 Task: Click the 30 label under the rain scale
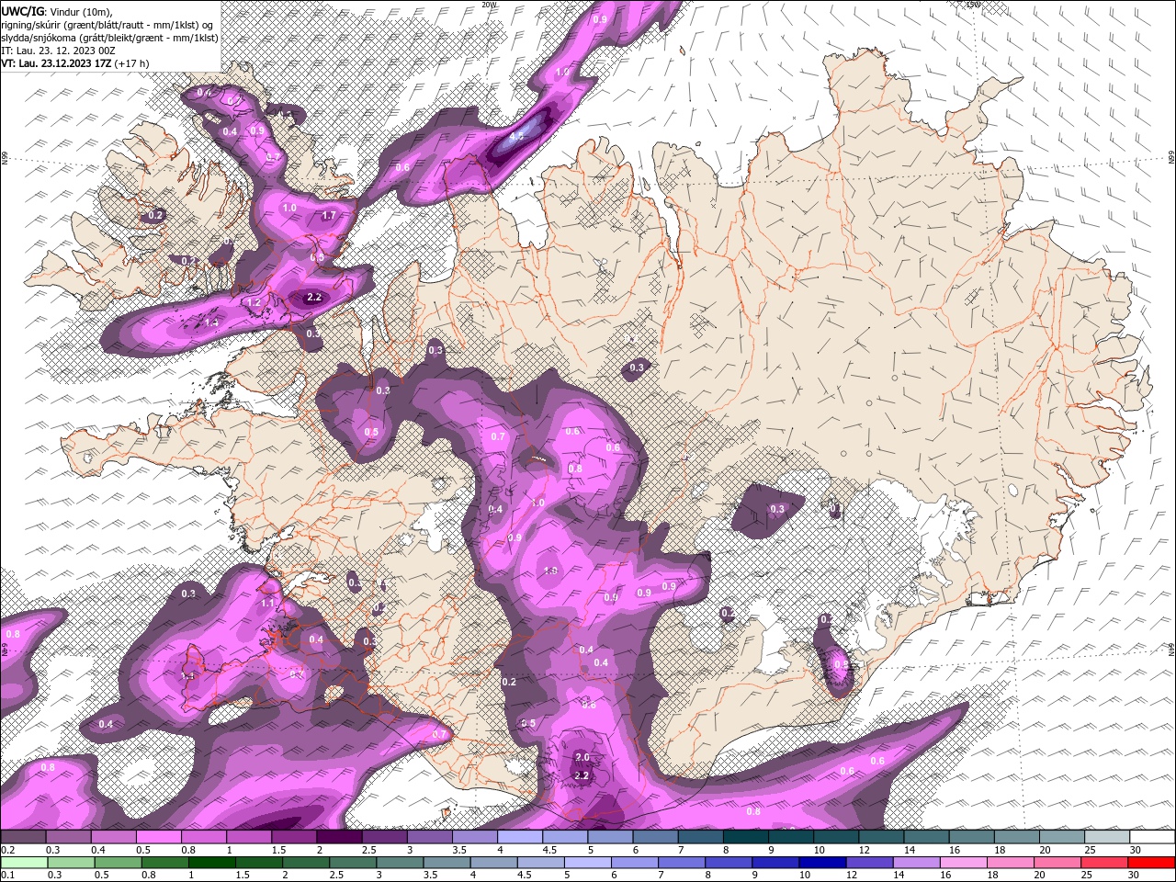pyautogui.click(x=1134, y=875)
